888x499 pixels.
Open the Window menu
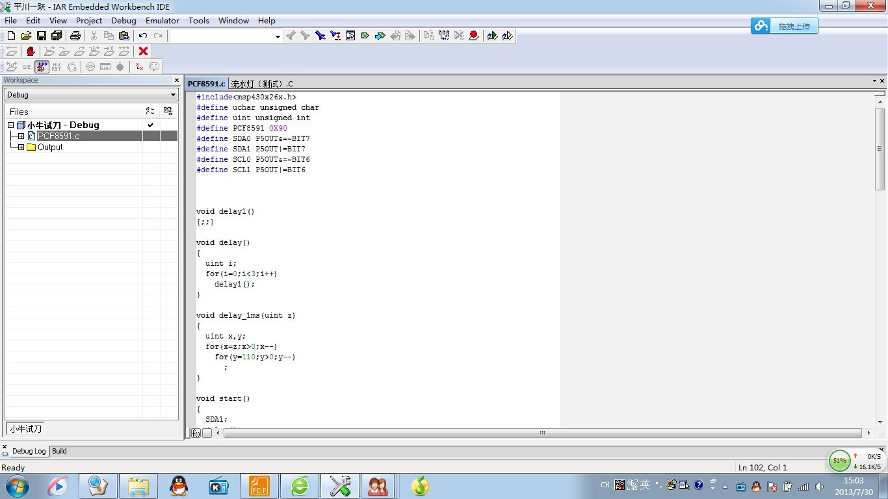(234, 21)
